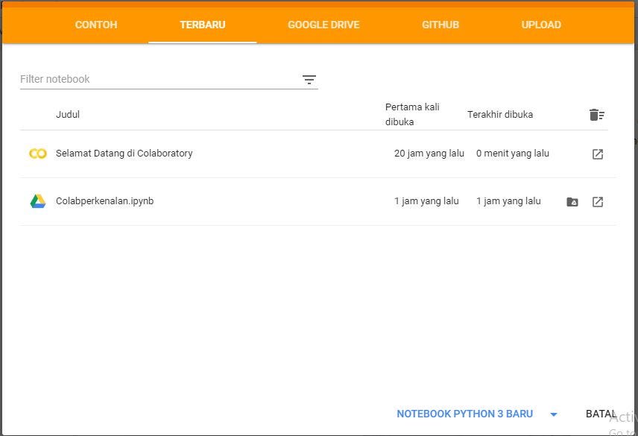Viewport: 638px width, 436px height.
Task: Click NOTEBOOK PYTHON 3 BARU
Action: 465,414
